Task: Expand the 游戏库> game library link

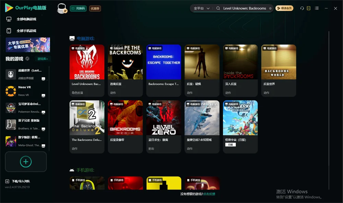Action: (43, 59)
